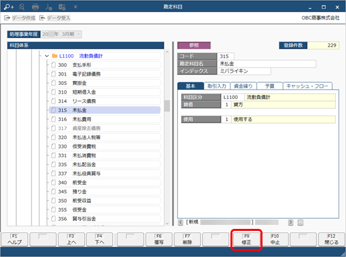Click the インデックス field showing ミバライキン
The image size is (346, 257).
(244, 71)
